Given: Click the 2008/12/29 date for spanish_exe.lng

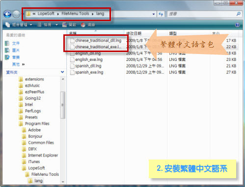Looking at the screenshot, I should [145, 72].
